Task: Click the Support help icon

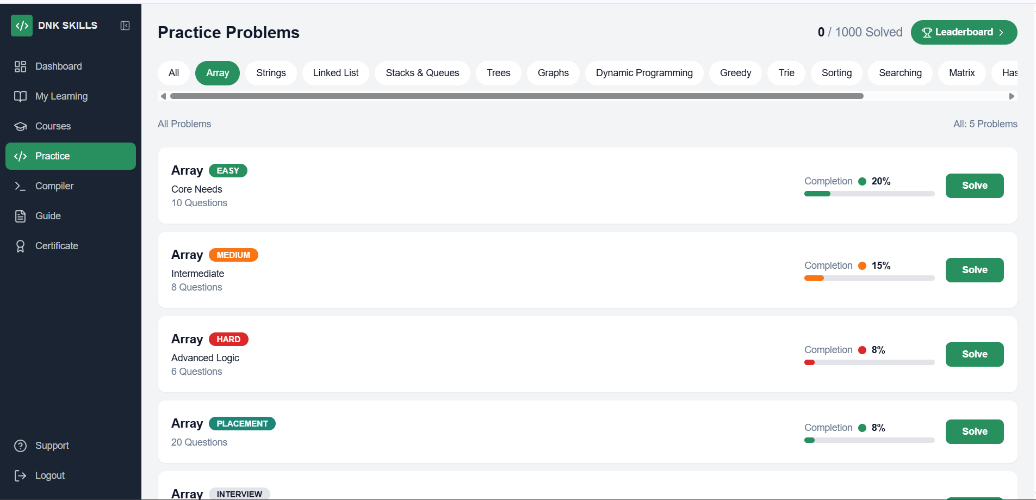Action: tap(20, 446)
